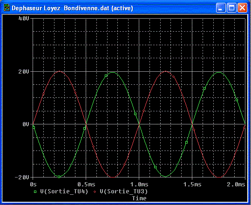Maximize the plot window
Screen dimensions: 251x205
[x=231, y=8]
